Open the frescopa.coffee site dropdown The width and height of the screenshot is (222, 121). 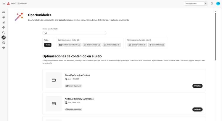[x=196, y=4]
